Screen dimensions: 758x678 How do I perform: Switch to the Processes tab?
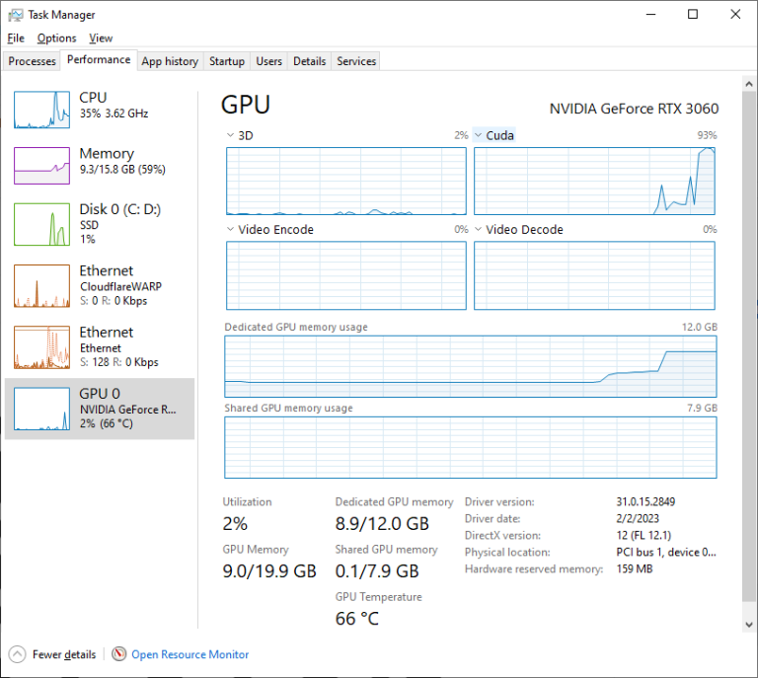(x=32, y=61)
